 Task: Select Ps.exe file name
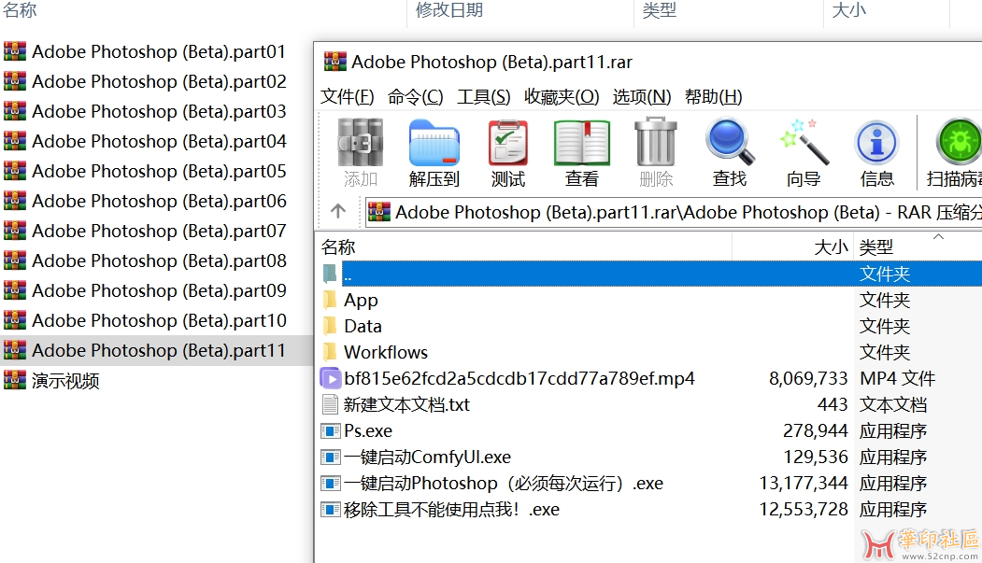click(x=368, y=431)
